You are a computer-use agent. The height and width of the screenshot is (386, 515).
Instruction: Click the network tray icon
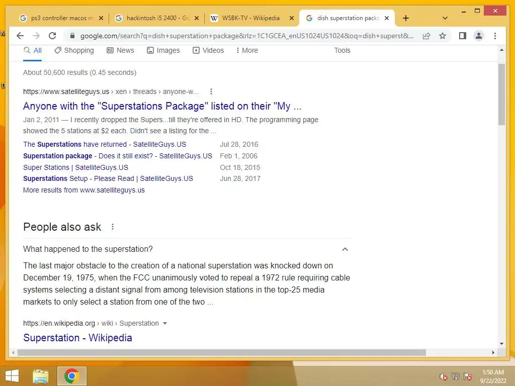[456, 376]
